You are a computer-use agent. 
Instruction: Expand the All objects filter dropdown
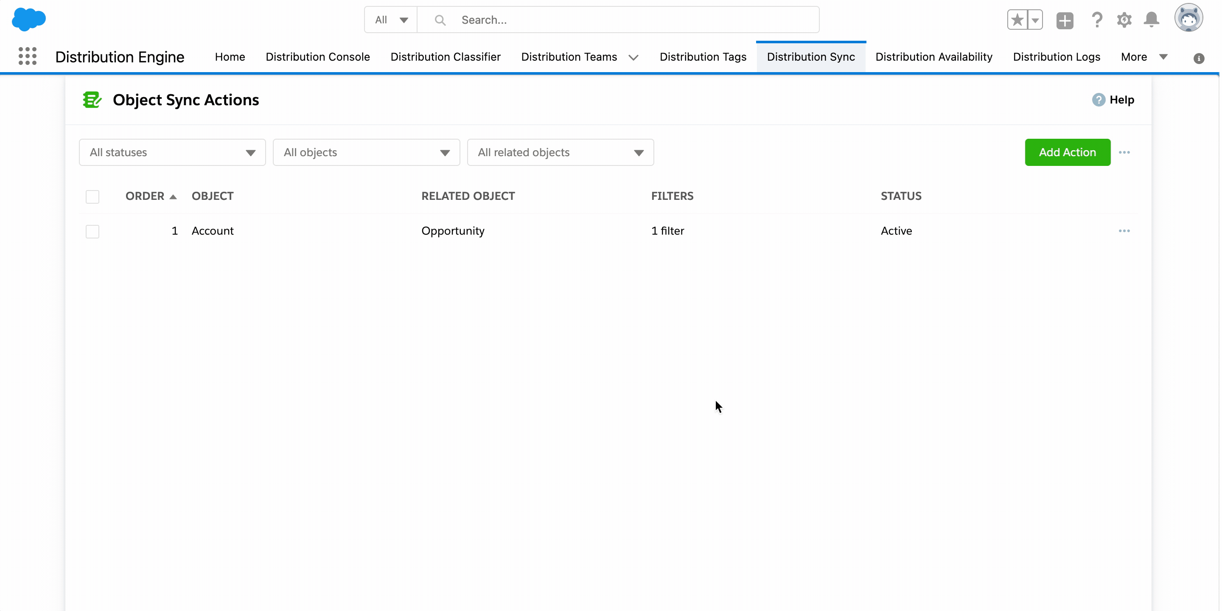pyautogui.click(x=366, y=152)
